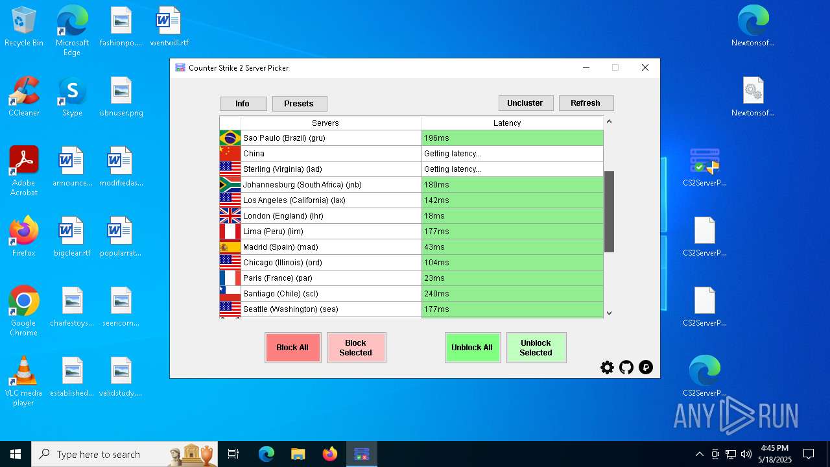Click the Chile flag icon
The image size is (830, 467).
click(230, 294)
